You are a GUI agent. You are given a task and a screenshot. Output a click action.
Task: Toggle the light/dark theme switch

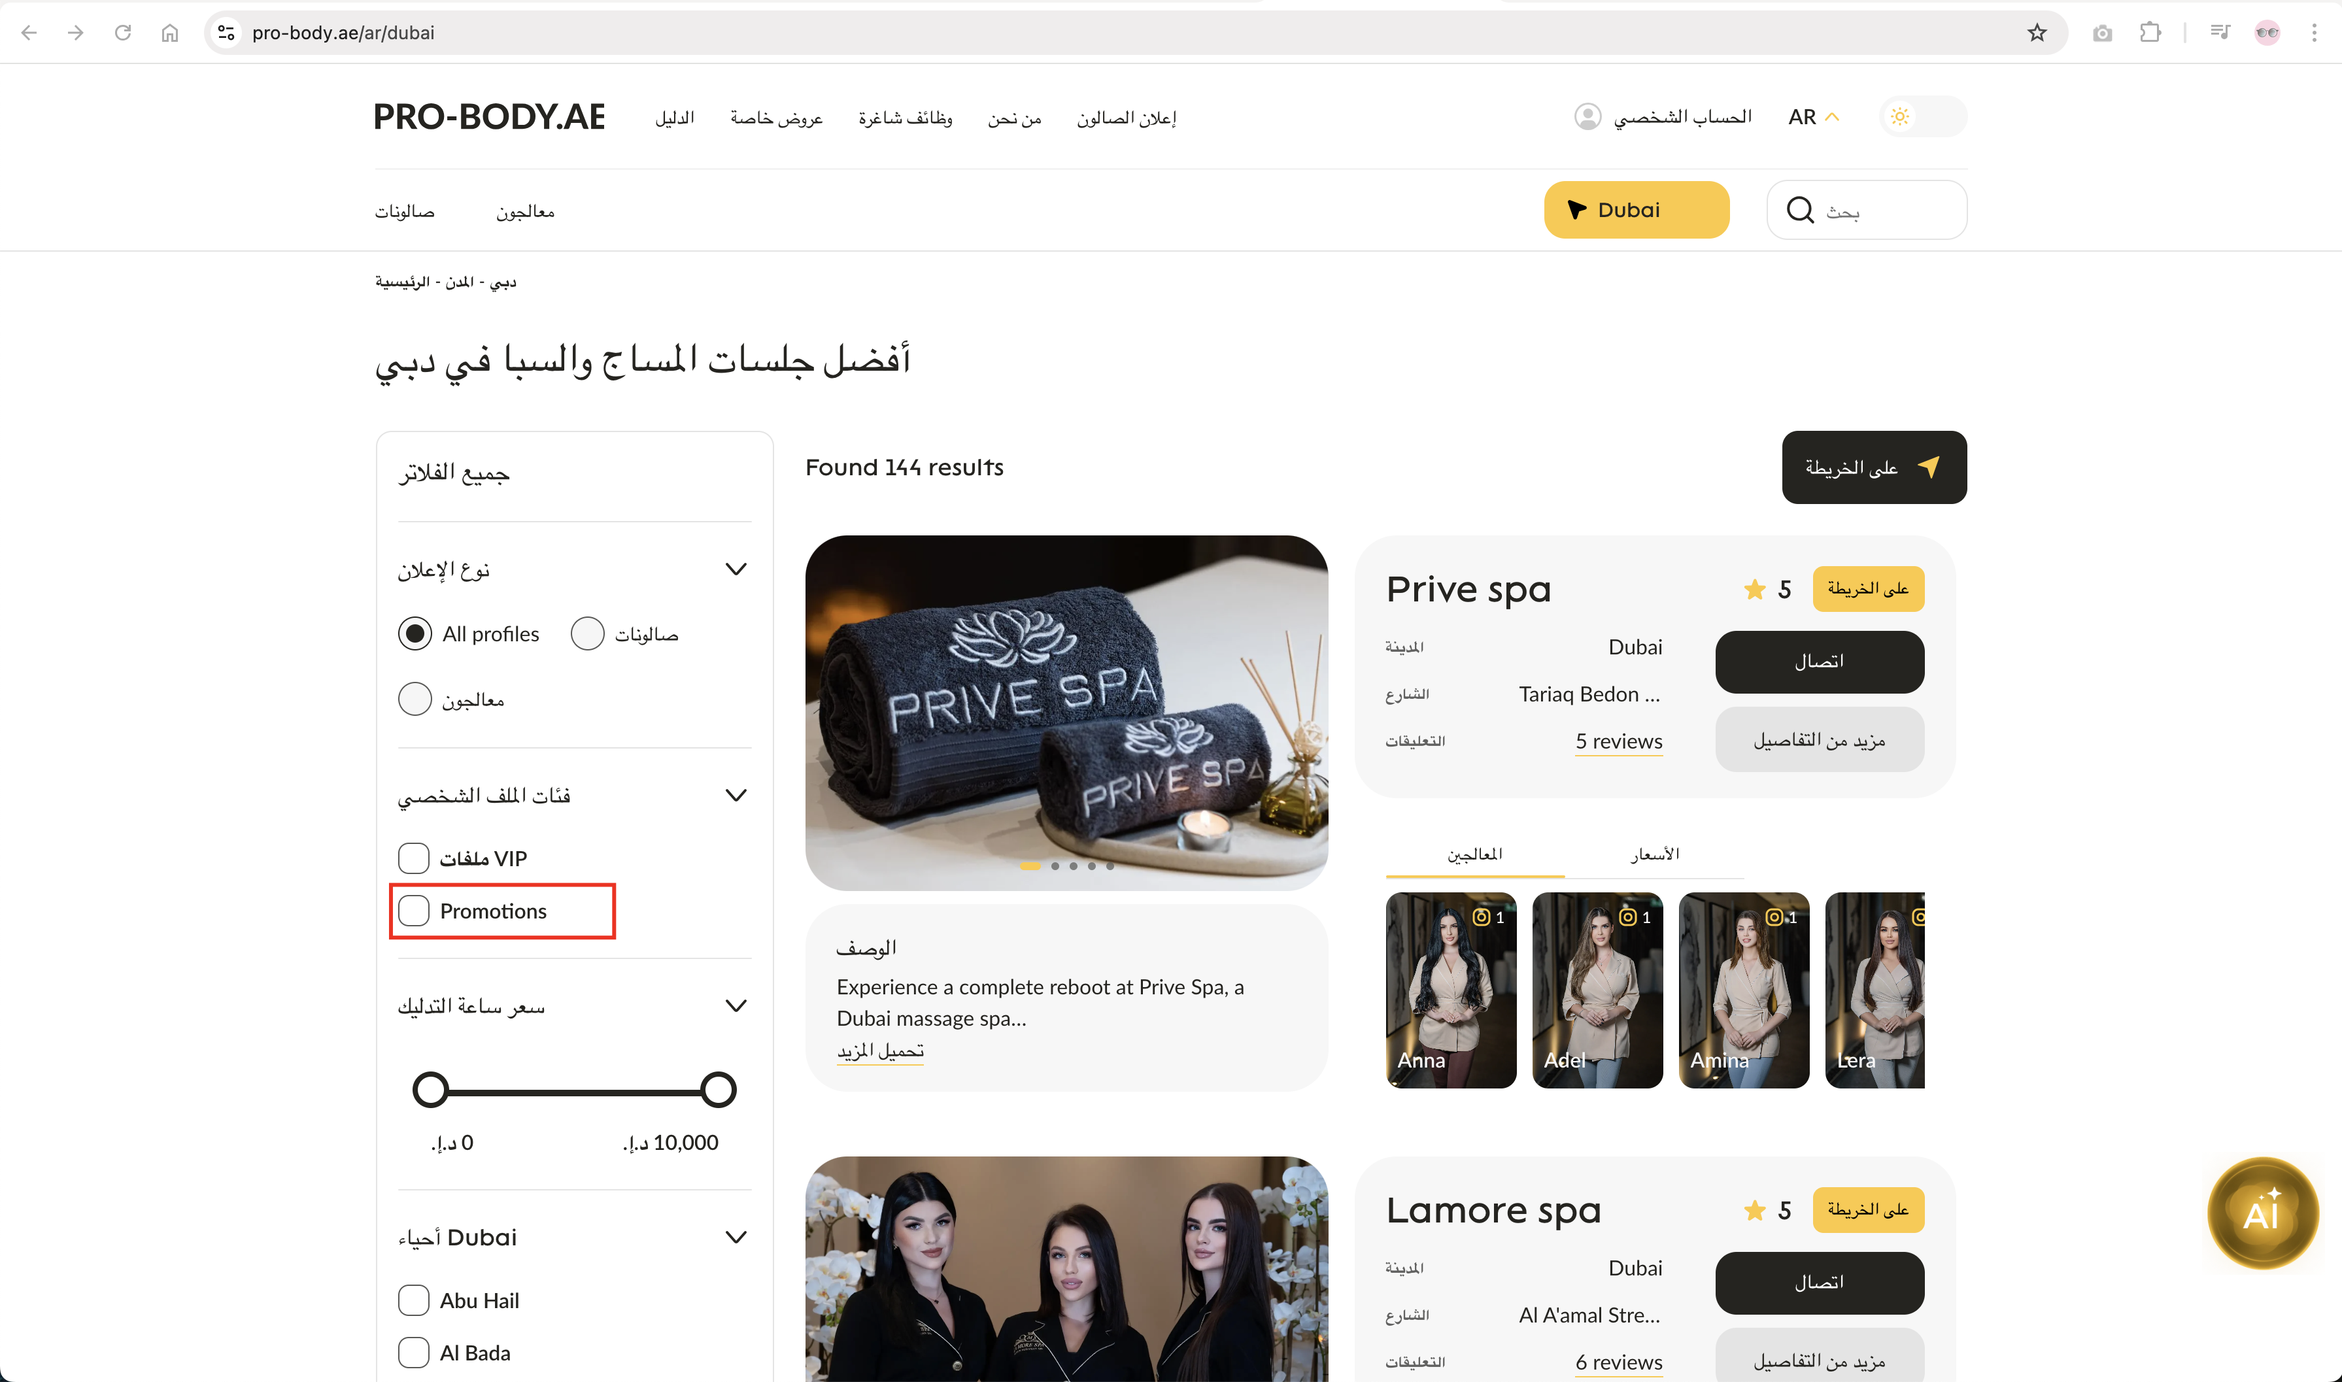(x=1922, y=117)
